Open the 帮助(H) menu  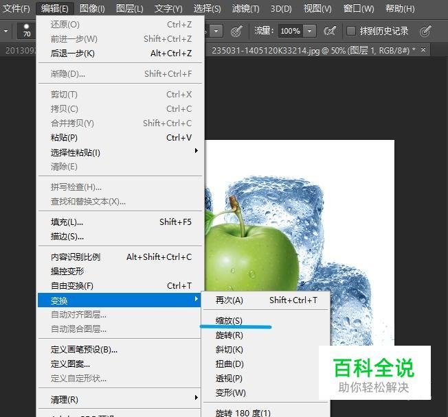(x=400, y=8)
